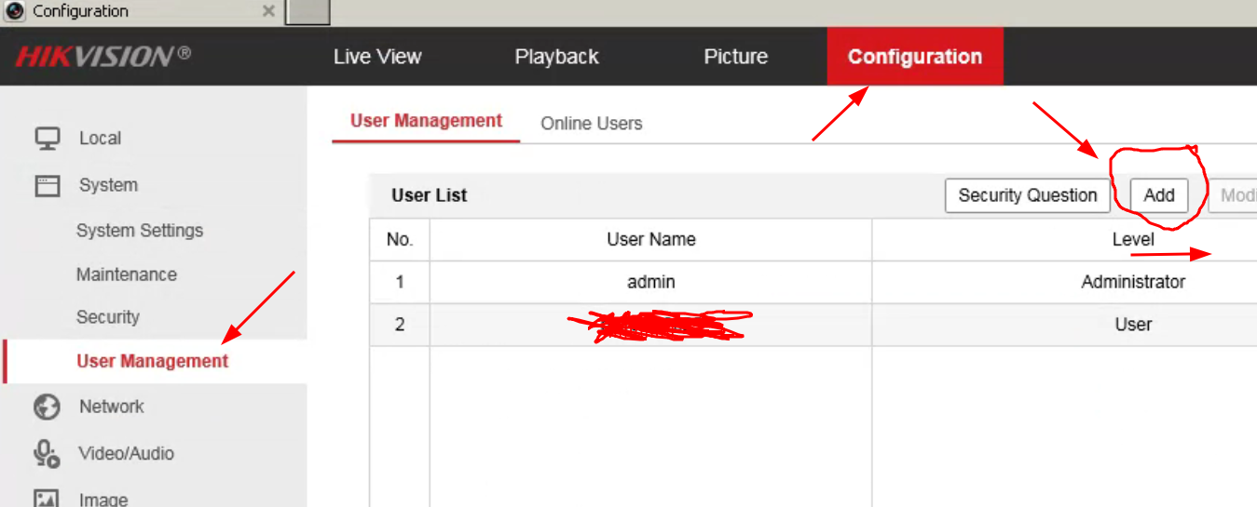This screenshot has width=1257, height=507.
Task: Switch to the Online Users tab
Action: point(591,124)
